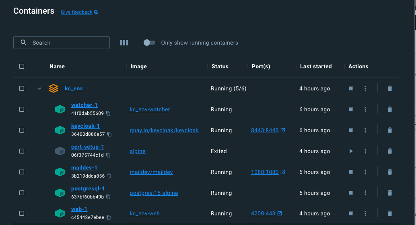Open more actions for postgresql-1
This screenshot has height=225, width=416.
click(x=365, y=193)
